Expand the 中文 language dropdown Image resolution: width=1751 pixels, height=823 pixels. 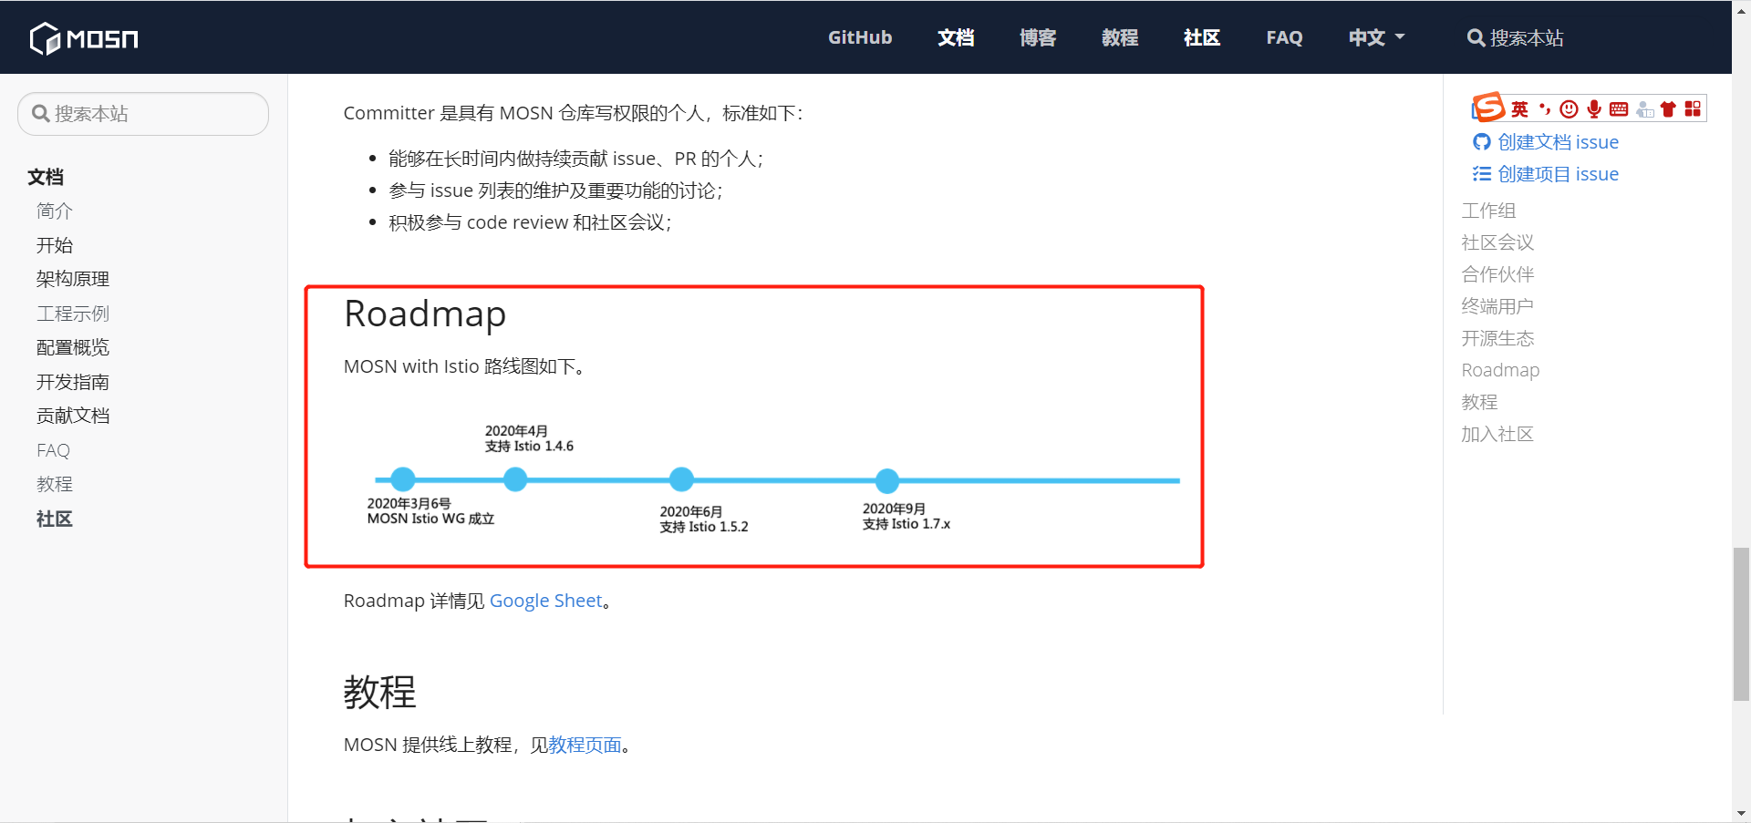click(1376, 37)
